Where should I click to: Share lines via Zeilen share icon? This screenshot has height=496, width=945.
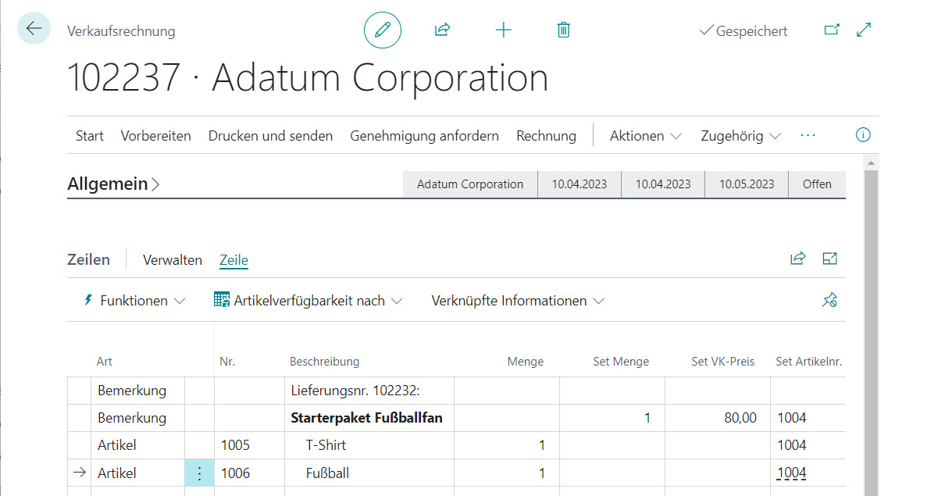click(797, 259)
